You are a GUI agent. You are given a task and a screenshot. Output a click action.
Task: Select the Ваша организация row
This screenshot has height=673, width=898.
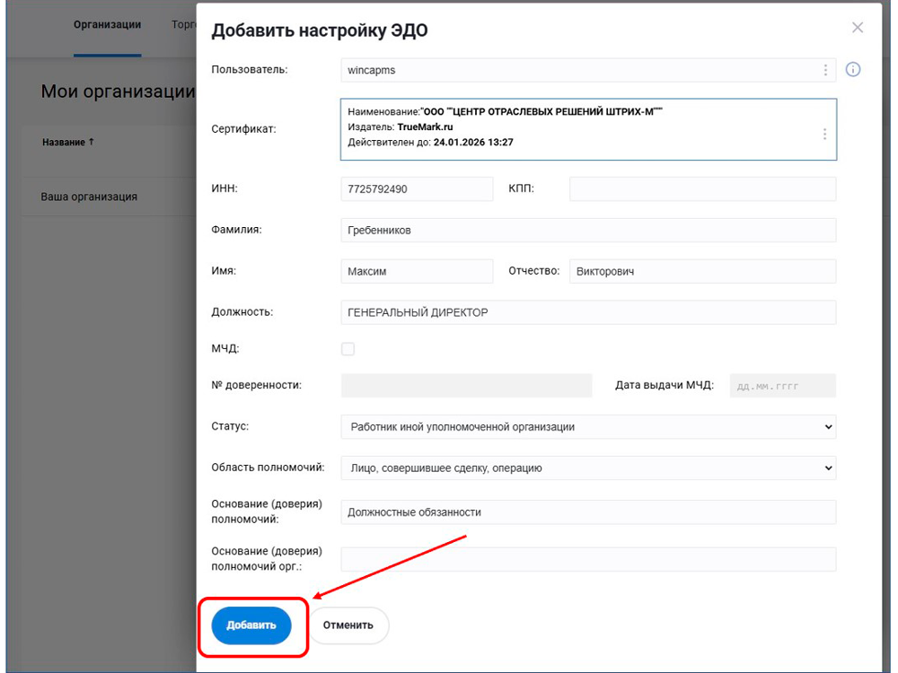(90, 197)
